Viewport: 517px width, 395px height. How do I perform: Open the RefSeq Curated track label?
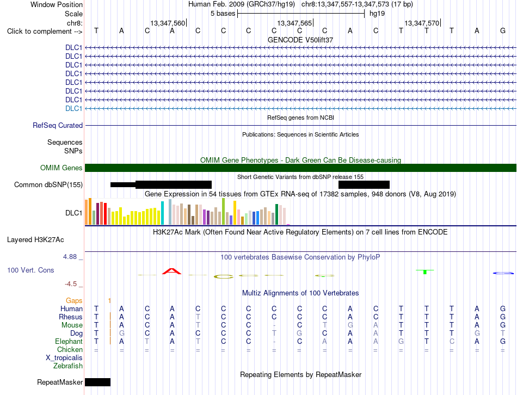[58, 125]
